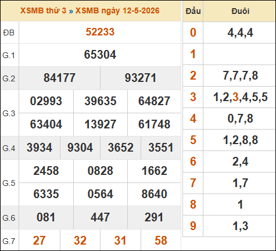Screen dimensions: 276x251
Task: Select the special prize number 52233
Action: click(100, 32)
